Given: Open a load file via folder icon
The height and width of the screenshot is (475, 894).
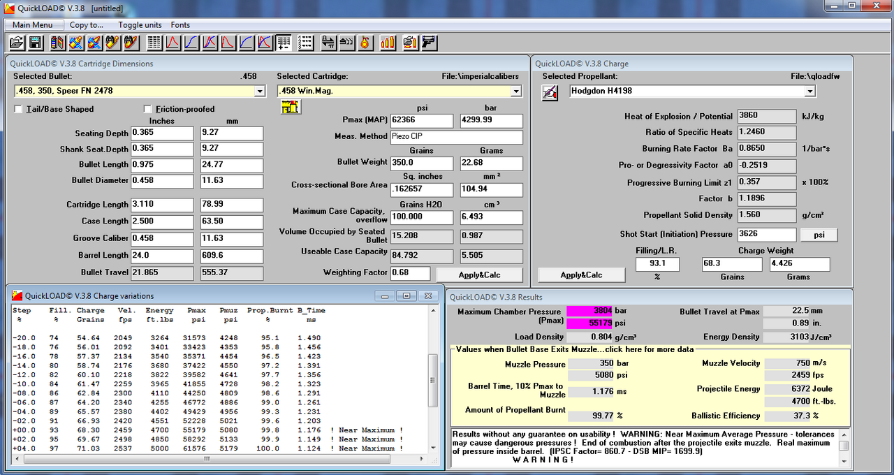Looking at the screenshot, I should click(x=17, y=43).
